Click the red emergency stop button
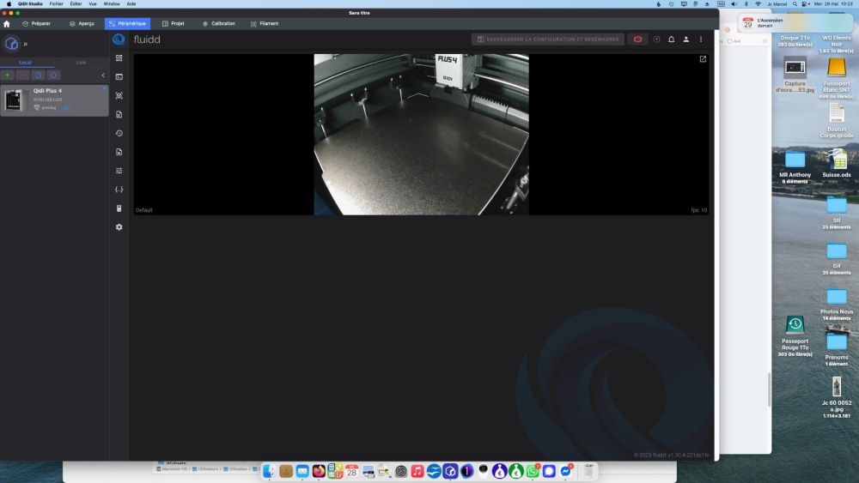The width and height of the screenshot is (859, 483). [x=637, y=39]
